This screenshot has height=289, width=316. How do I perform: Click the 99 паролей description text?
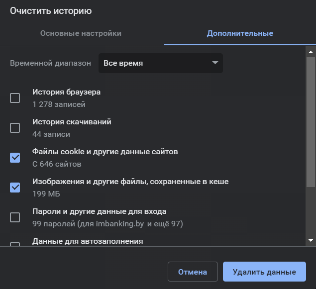pyautogui.click(x=107, y=224)
